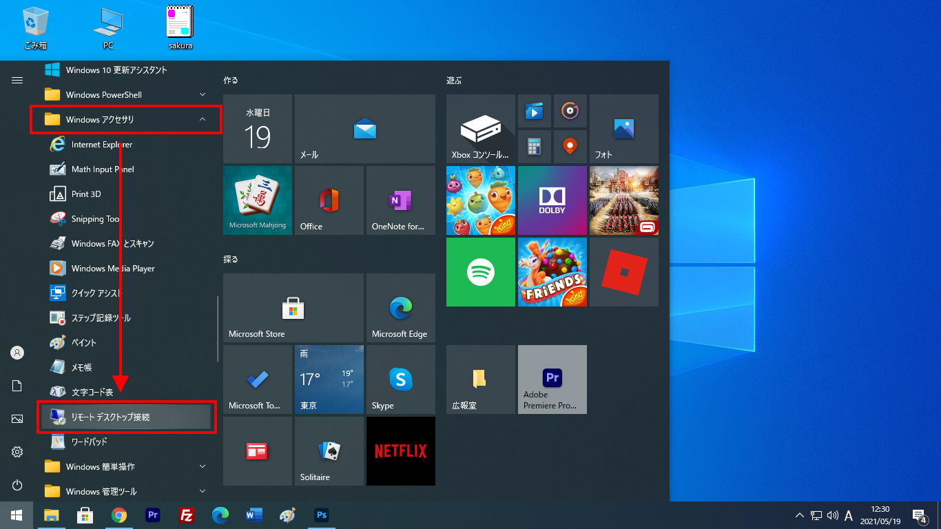Open Windows 10 更新アシスタント
The width and height of the screenshot is (941, 529).
click(127, 70)
